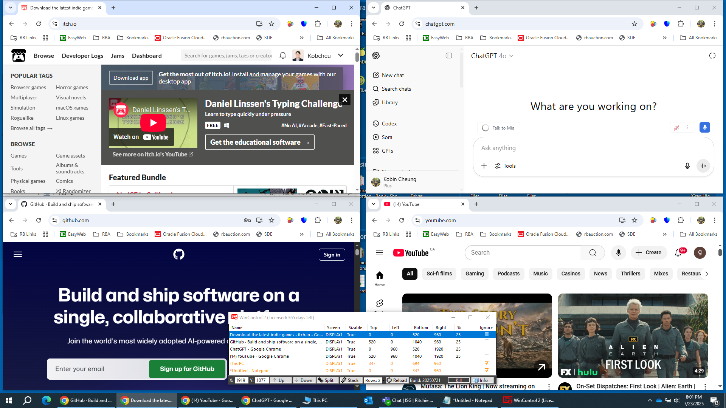Click Stack in WinControl toolbar
Image resolution: width=726 pixels, height=408 pixels.
tap(350, 380)
